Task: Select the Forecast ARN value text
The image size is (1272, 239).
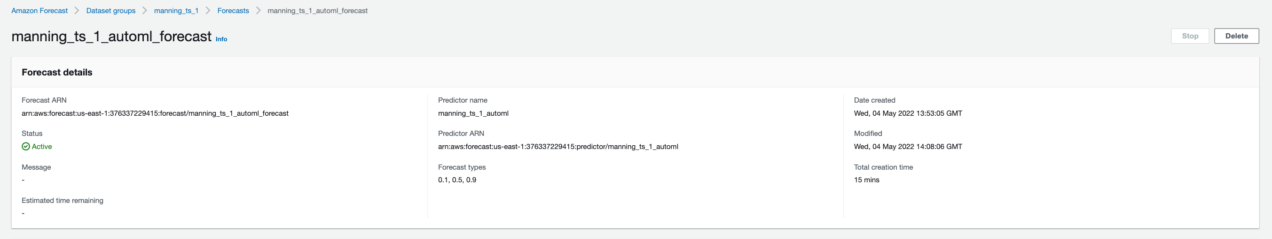Action: coord(155,113)
